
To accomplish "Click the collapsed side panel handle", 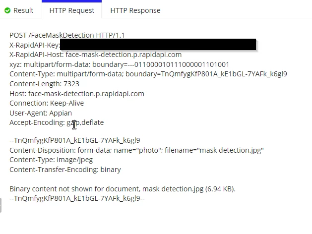I will pos(0,205).
